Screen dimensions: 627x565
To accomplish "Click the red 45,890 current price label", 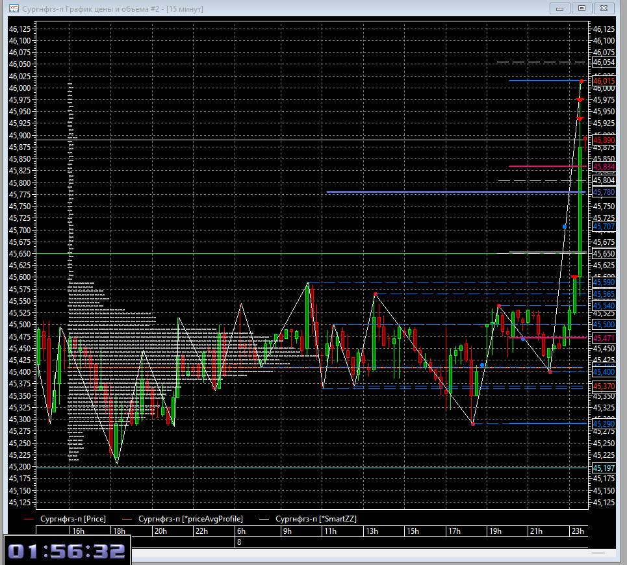I will 604,140.
